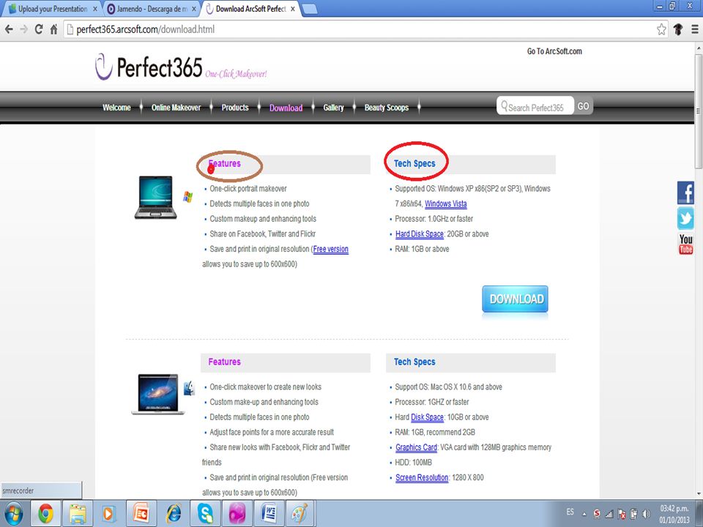Image resolution: width=703 pixels, height=527 pixels.
Task: Click the volume speaker tray icon
Action: coord(646,514)
